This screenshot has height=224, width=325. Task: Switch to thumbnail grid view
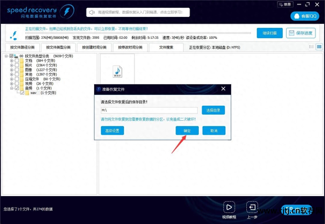click(x=319, y=47)
